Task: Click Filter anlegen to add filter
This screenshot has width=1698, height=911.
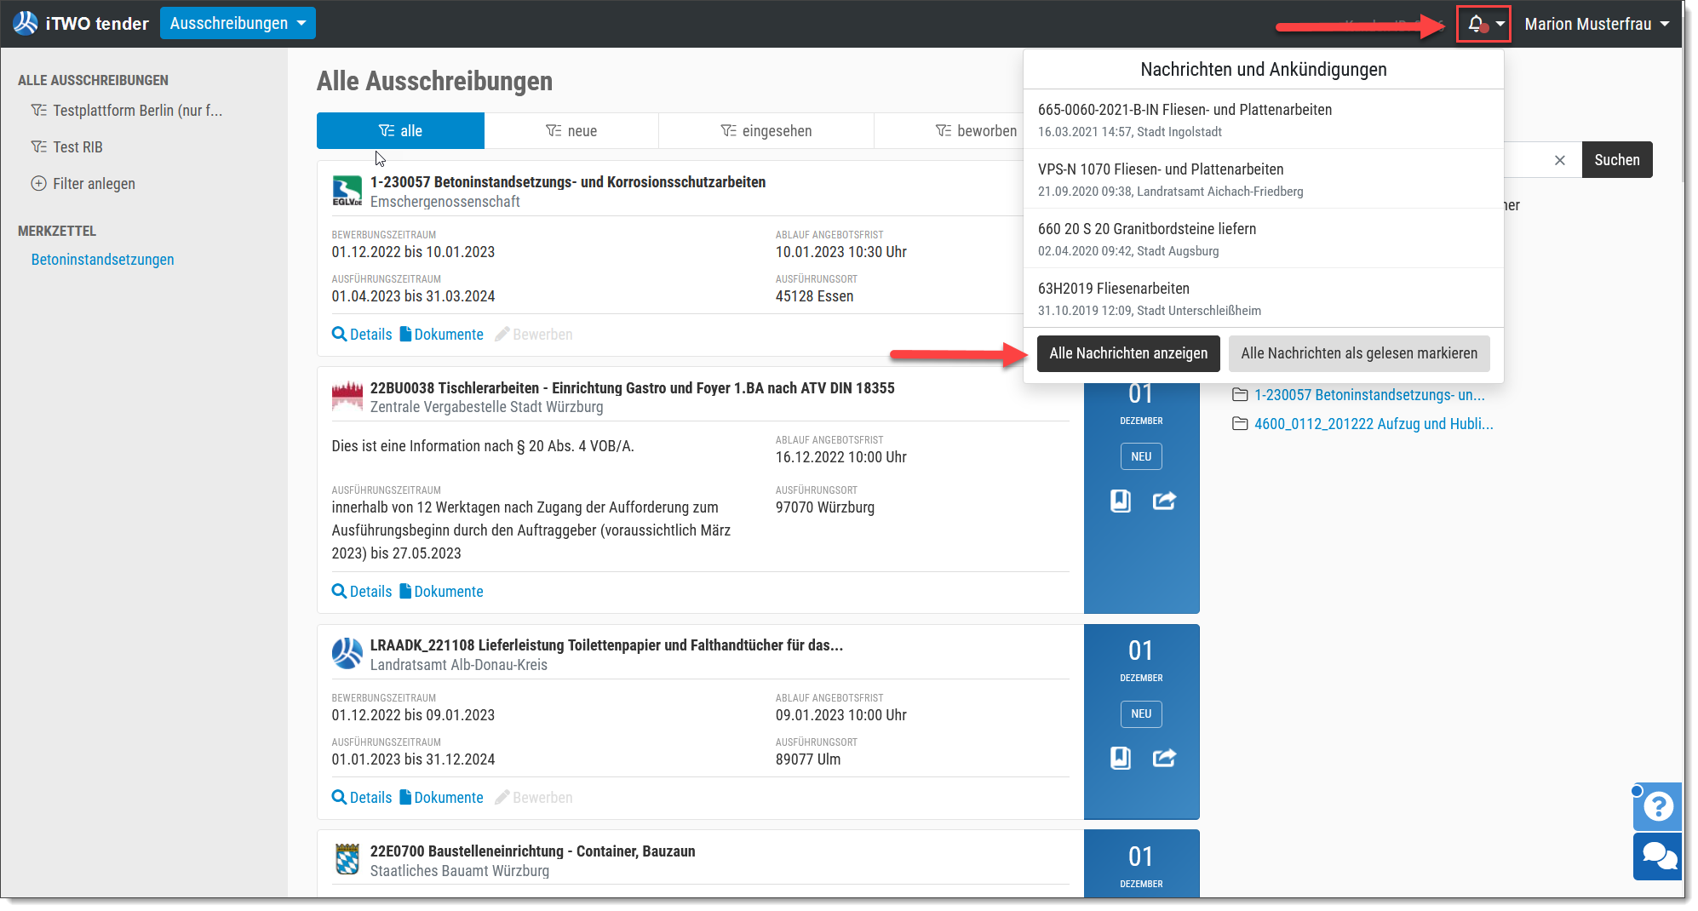Action: [x=83, y=184]
